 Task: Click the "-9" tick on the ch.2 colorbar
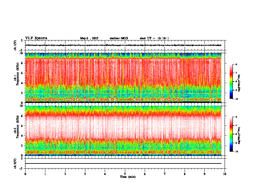click(236, 143)
